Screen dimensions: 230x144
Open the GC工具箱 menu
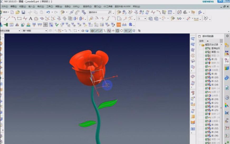pyautogui.click(x=108, y=6)
